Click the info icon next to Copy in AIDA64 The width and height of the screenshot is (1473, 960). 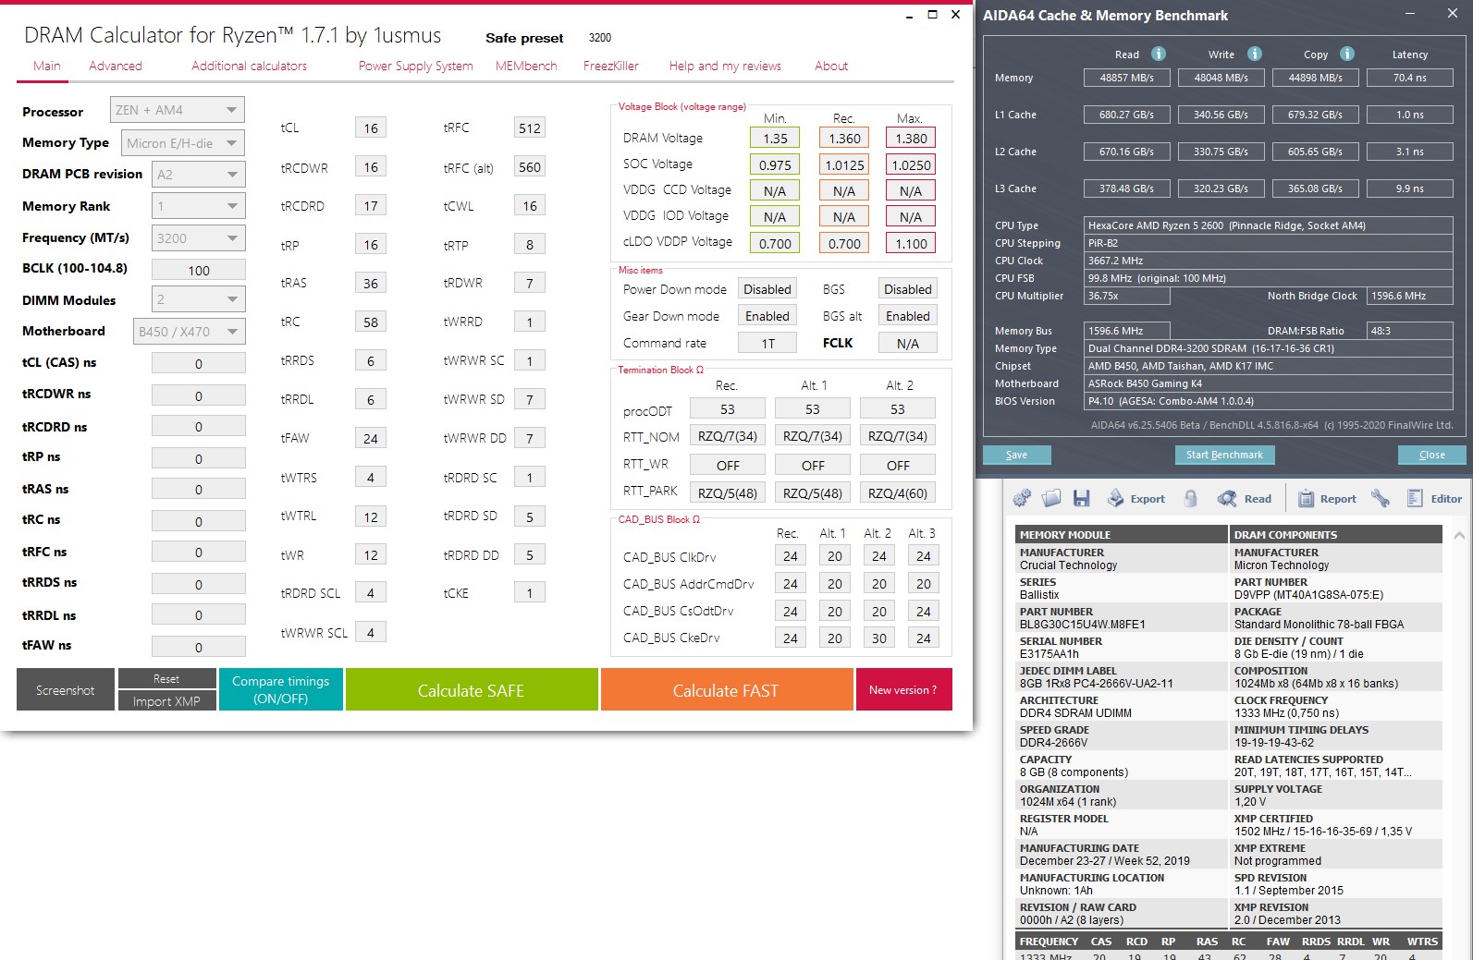tap(1347, 54)
